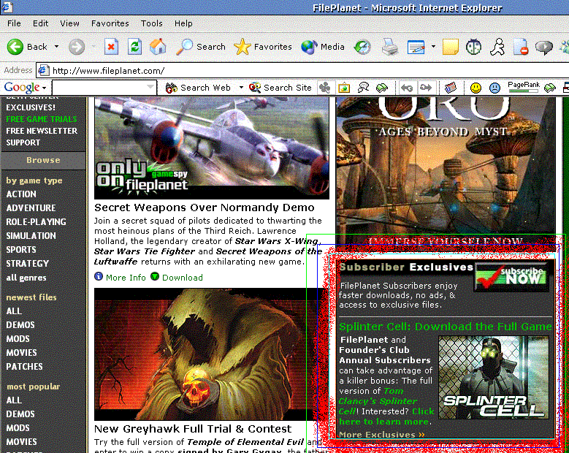This screenshot has width=569, height=453.
Task: Click the Google previous result arrow
Action: pyautogui.click(x=407, y=88)
